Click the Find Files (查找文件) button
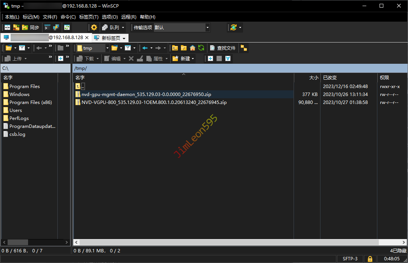The image size is (408, 263). click(223, 48)
